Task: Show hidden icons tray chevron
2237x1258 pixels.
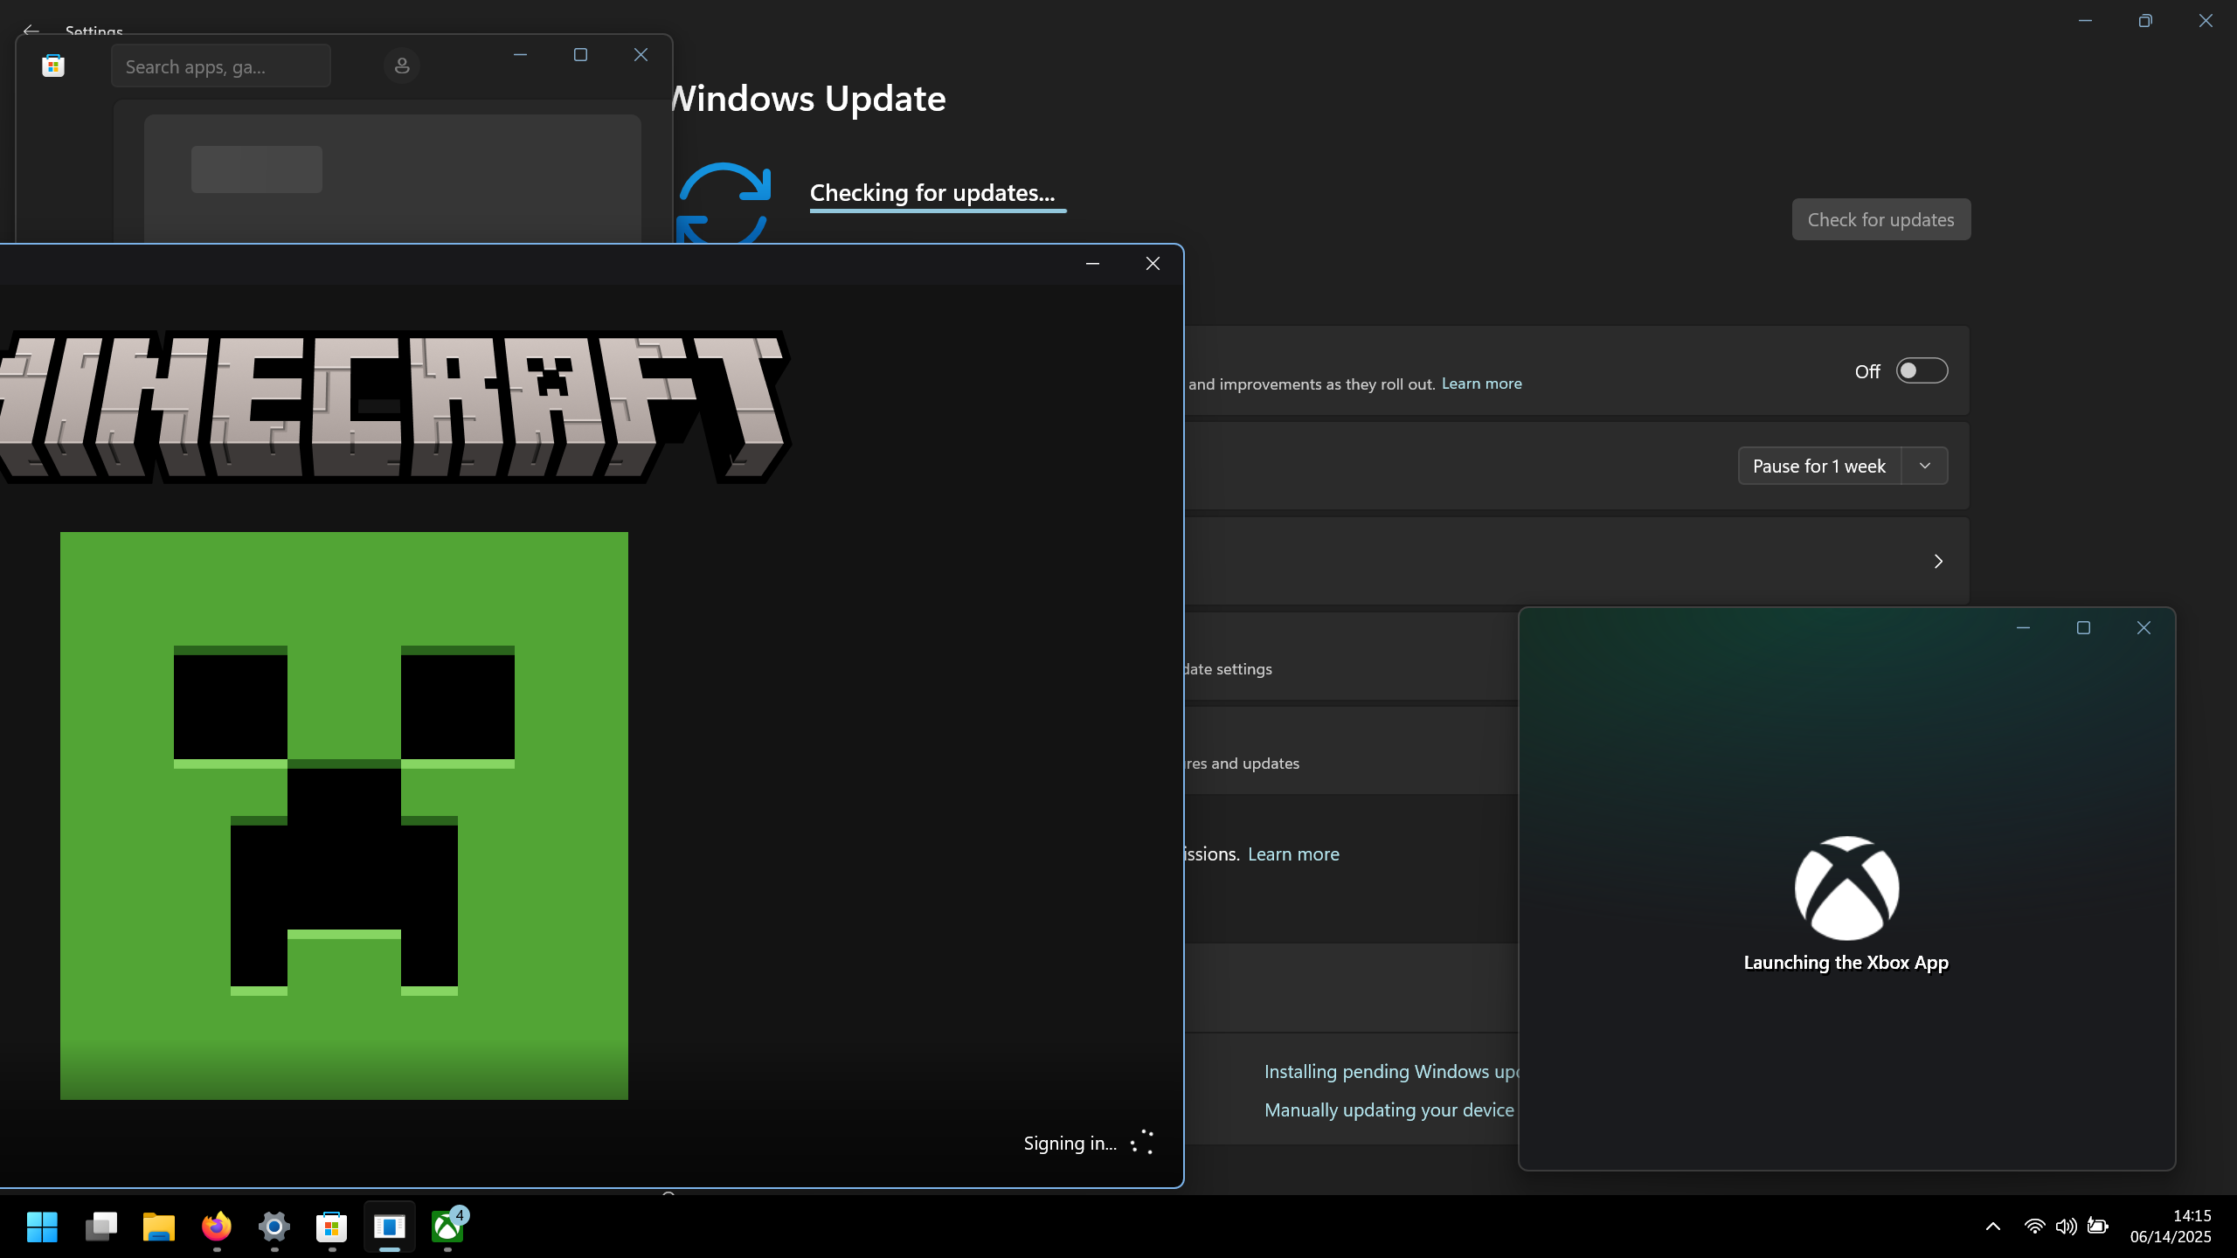Action: (x=1993, y=1227)
